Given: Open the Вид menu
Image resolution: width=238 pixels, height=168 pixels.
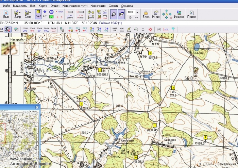Looking at the screenshot, I should (x=33, y=6).
